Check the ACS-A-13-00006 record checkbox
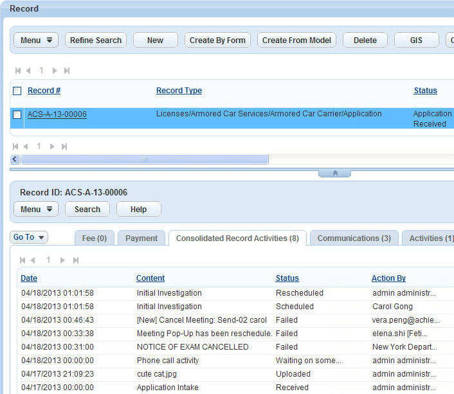Image resolution: width=454 pixels, height=394 pixels. (17, 114)
